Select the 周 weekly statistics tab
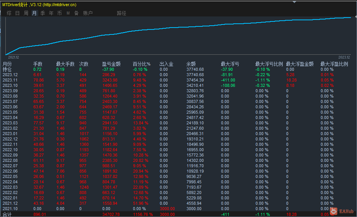Image resolution: width=357 pixels, height=217 pixels. pos(26,13)
